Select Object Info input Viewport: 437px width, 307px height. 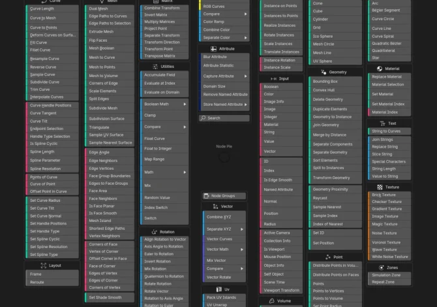coord(281,265)
